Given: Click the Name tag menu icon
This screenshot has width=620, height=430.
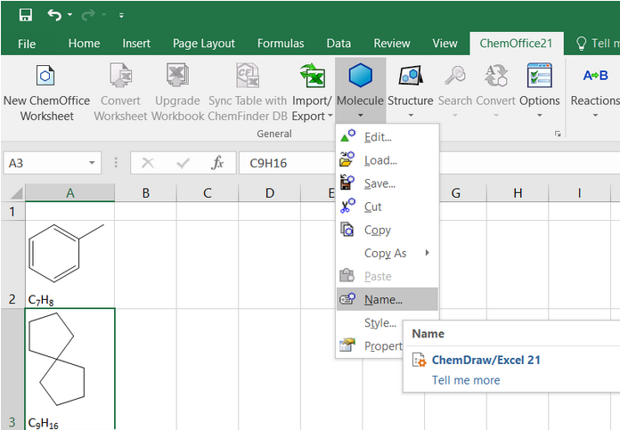Looking at the screenshot, I should [x=347, y=299].
